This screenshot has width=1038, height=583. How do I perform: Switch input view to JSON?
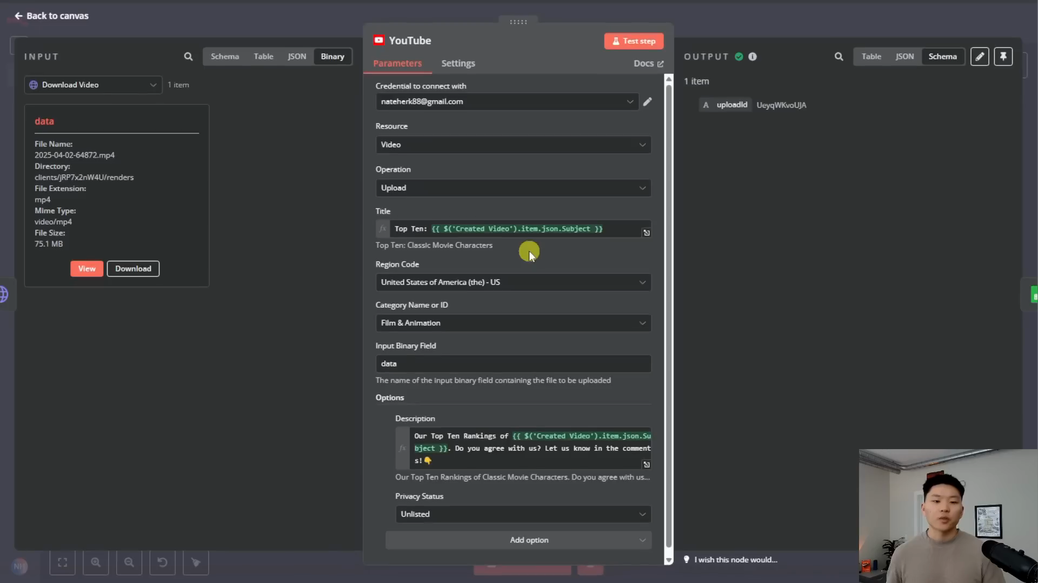[x=297, y=56]
